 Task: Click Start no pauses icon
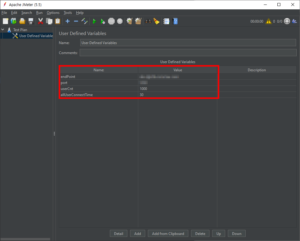point(103,21)
